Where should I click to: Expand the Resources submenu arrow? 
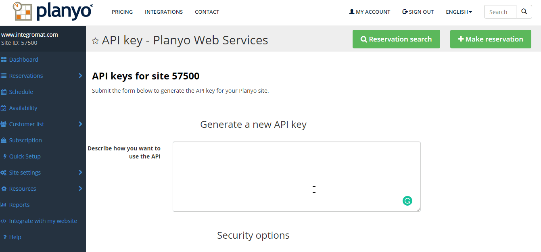80,189
